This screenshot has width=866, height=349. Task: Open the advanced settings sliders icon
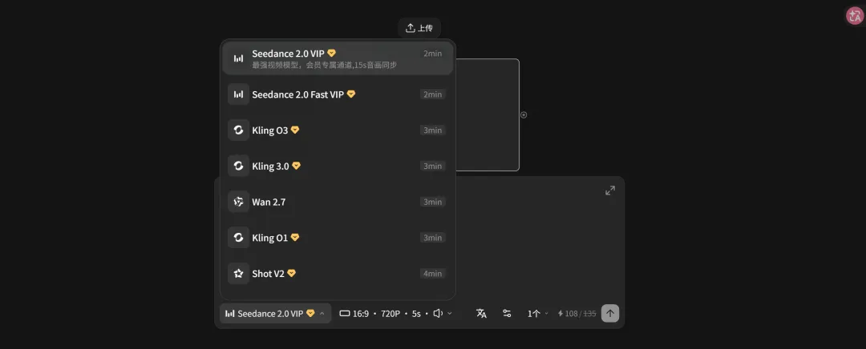coord(507,313)
